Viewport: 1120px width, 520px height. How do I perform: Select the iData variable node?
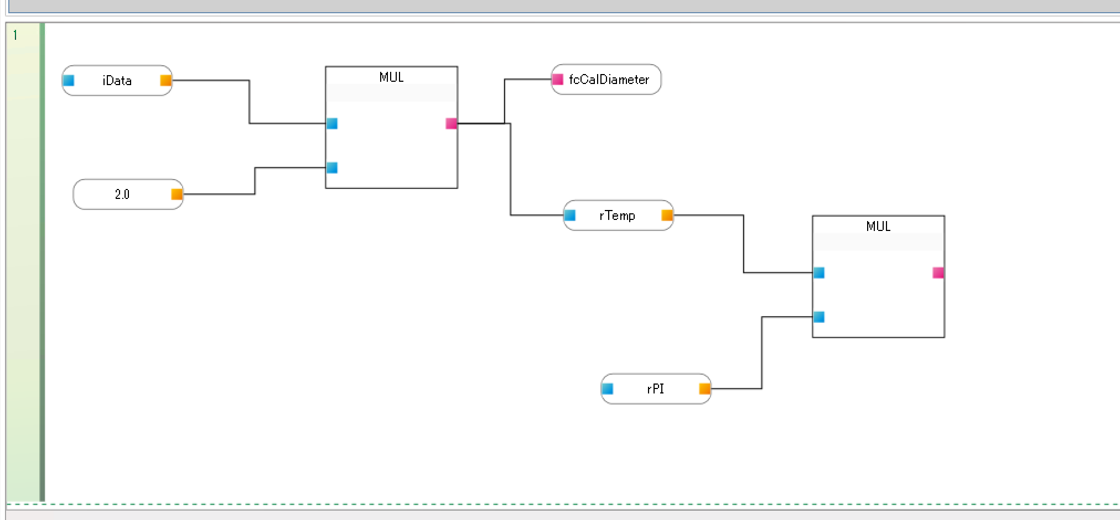pyautogui.click(x=117, y=81)
